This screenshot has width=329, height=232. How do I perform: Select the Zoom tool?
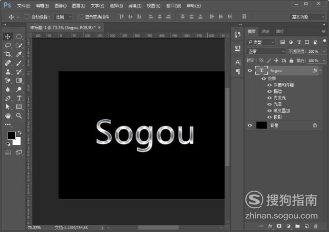tap(19, 116)
